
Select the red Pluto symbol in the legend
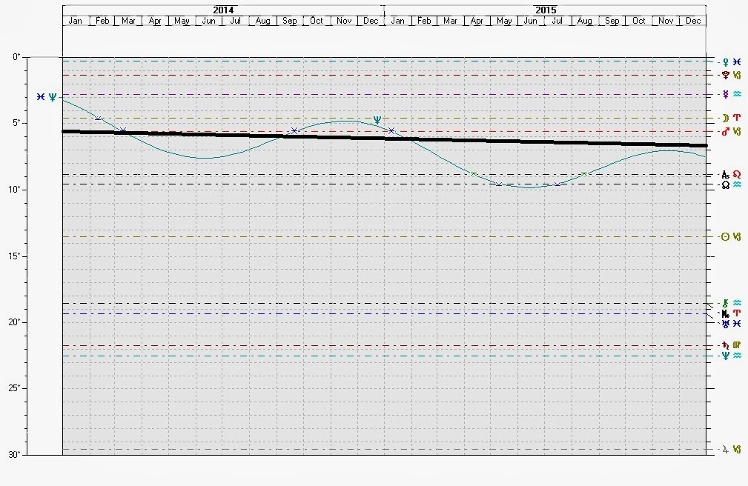click(x=726, y=75)
